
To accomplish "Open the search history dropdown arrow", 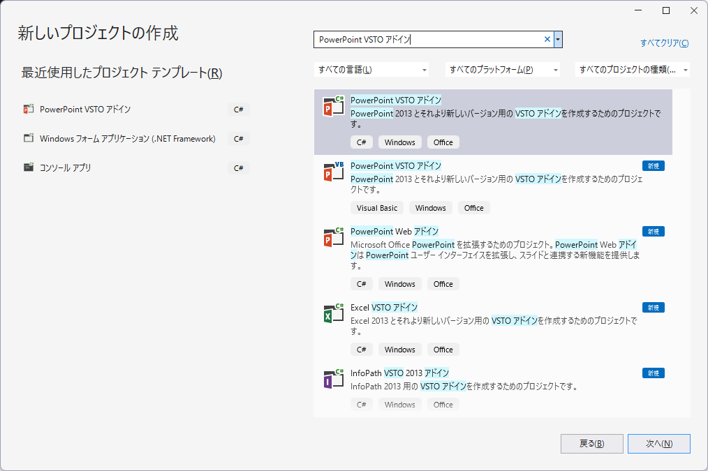I will (558, 39).
